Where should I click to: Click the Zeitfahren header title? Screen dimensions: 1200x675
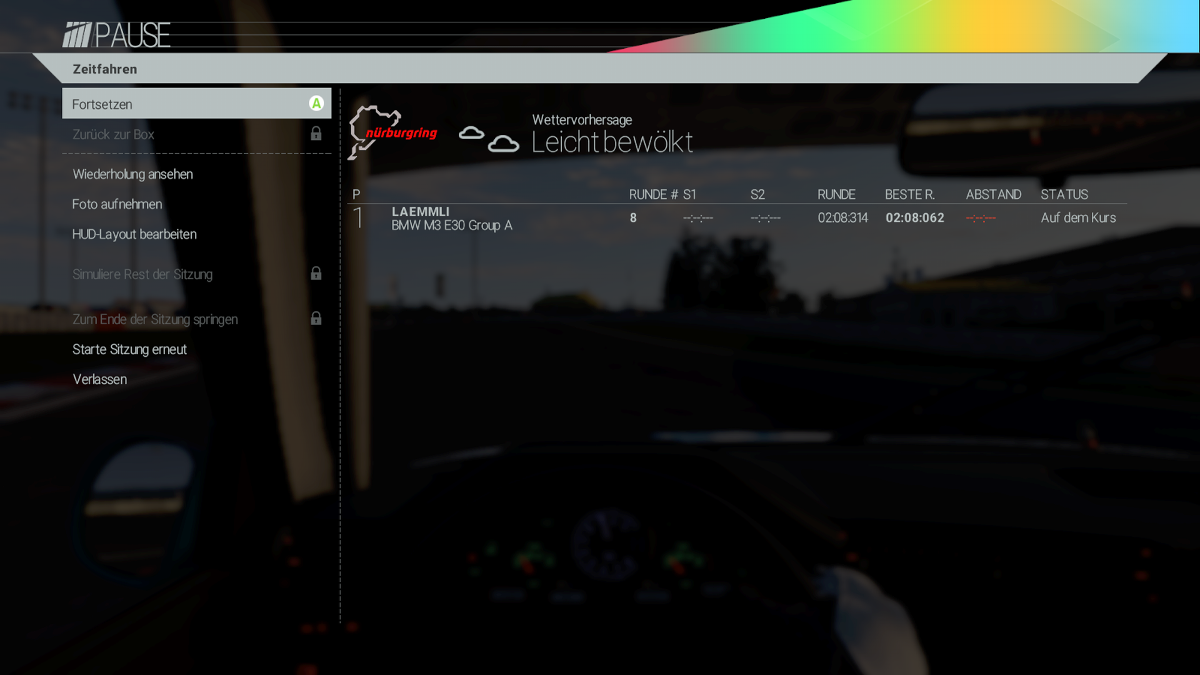coord(105,69)
